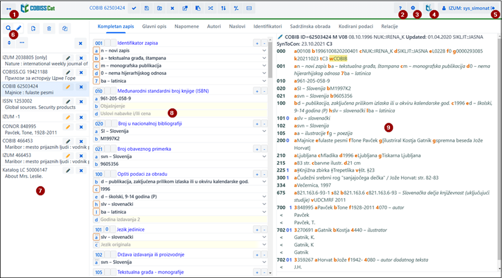502x278 pixels.
Task: Open the three-dots more options button
Action: (22, 42)
